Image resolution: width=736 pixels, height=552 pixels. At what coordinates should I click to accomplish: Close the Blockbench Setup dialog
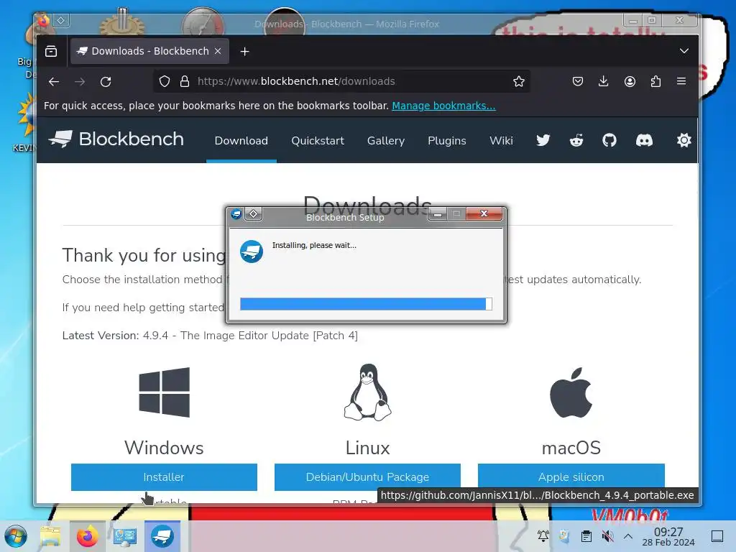(484, 213)
